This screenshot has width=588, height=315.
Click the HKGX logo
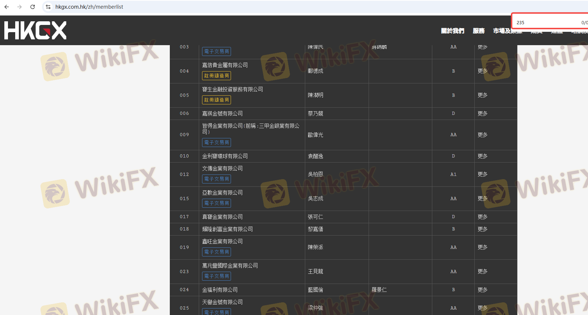click(35, 30)
